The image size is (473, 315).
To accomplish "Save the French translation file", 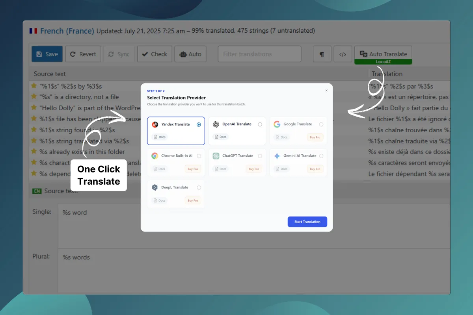I will click(x=47, y=54).
